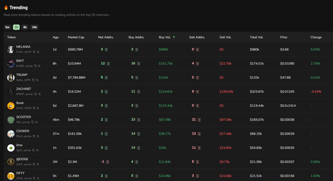333x181 pixels.
Task: Open the MELANIA token avatar
Action: tap(11, 50)
